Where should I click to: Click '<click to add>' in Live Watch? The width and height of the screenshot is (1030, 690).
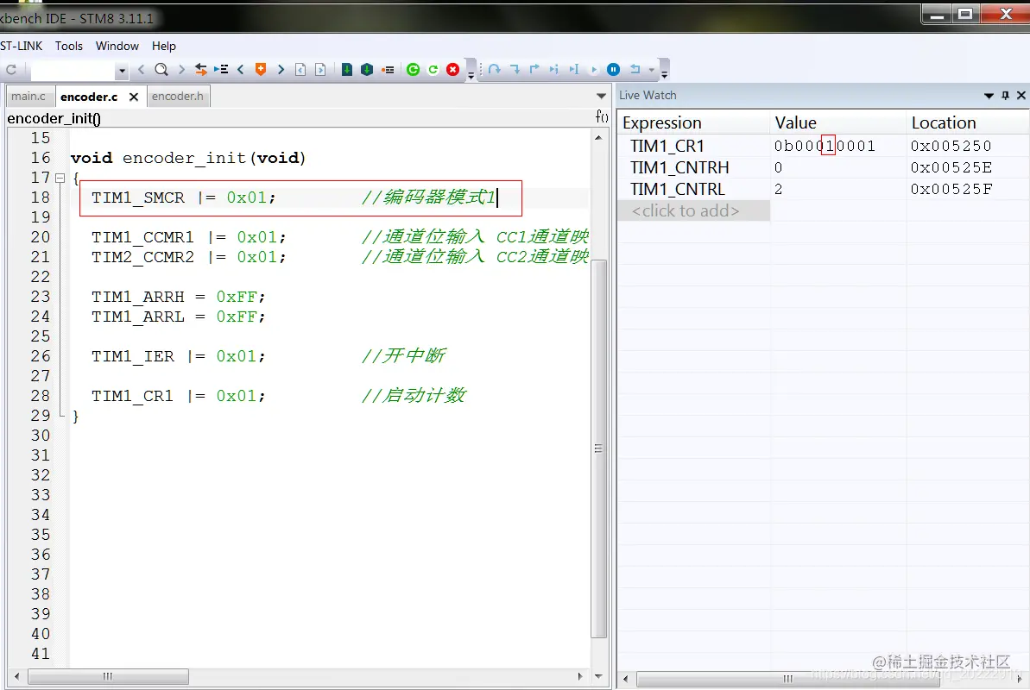[686, 210]
